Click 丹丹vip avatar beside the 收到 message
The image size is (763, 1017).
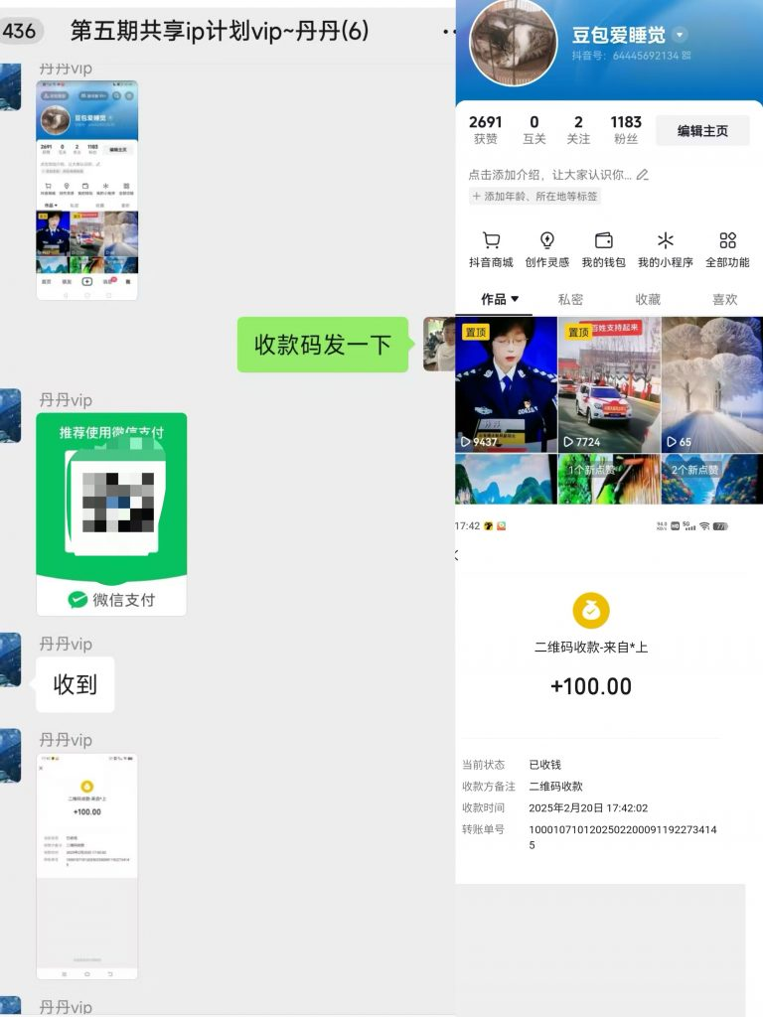point(10,659)
